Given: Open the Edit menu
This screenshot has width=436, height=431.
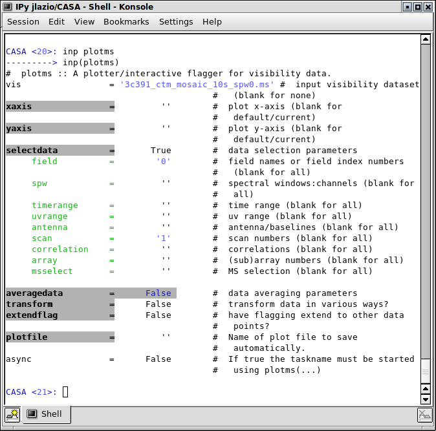Looking at the screenshot, I should click(x=57, y=21).
